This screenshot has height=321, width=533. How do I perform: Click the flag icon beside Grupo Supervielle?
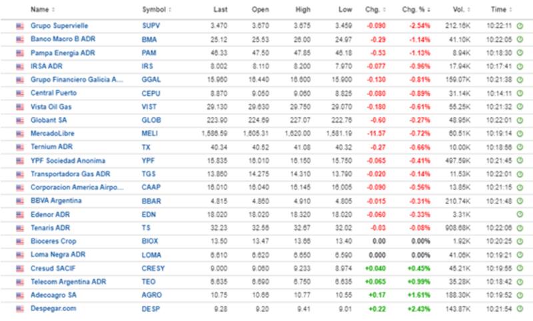coord(20,25)
